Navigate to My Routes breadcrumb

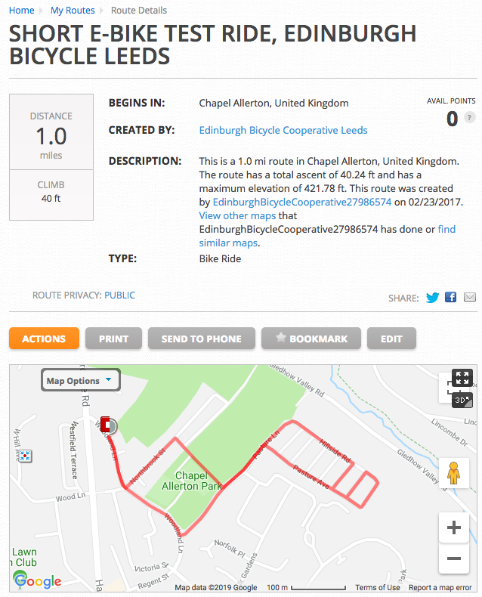[73, 11]
